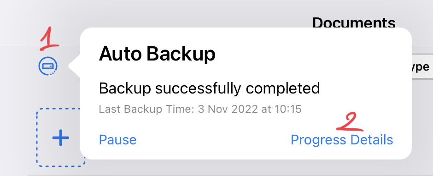Viewport: 433px width, 176px height.
Task: Click the '3 Nov 2022' backup date
Action: pyautogui.click(x=228, y=109)
